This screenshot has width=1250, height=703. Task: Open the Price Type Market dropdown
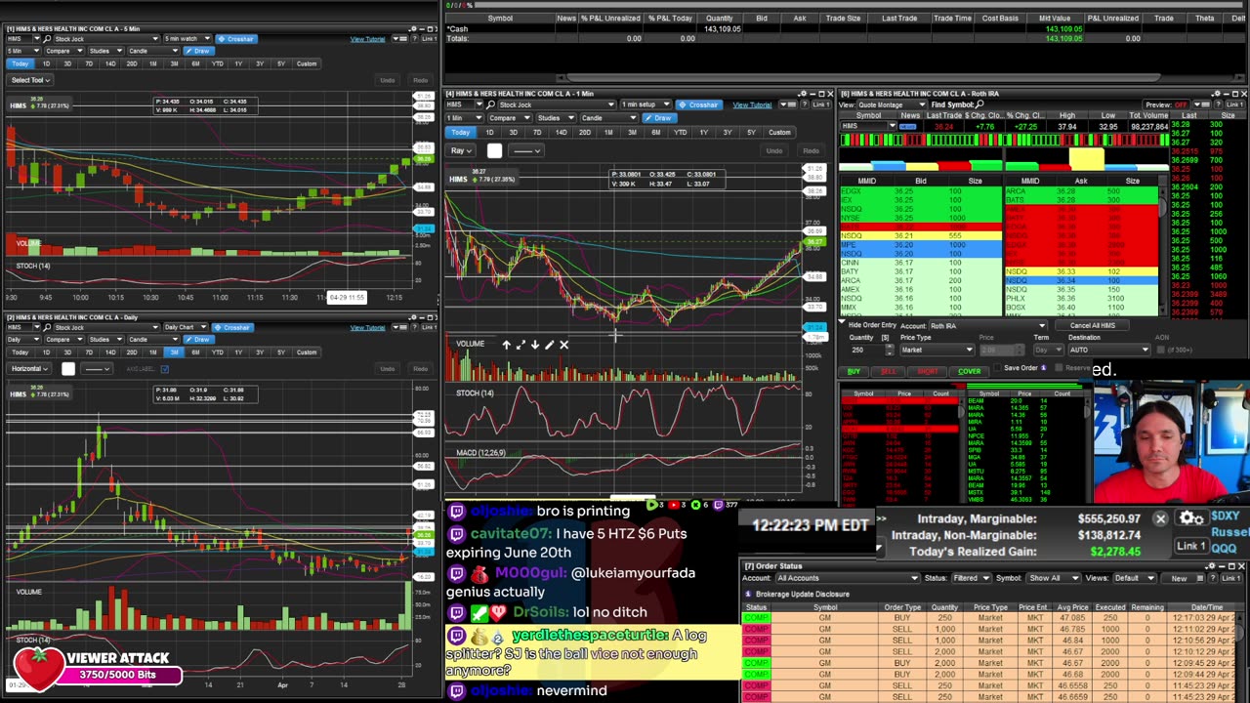tap(937, 350)
